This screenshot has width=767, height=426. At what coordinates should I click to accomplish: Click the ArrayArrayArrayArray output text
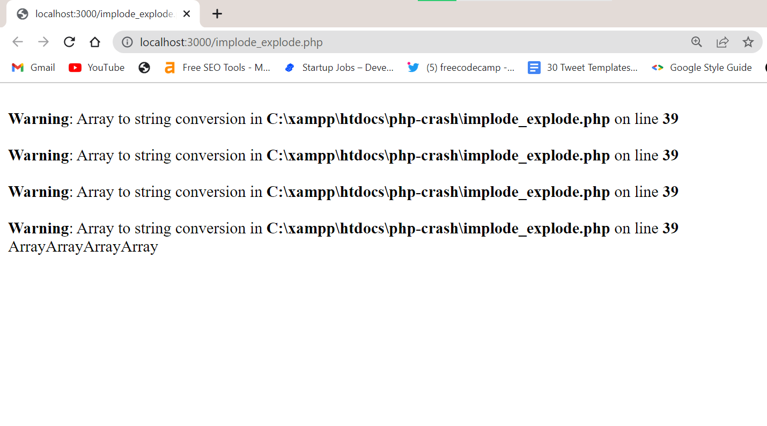point(83,247)
